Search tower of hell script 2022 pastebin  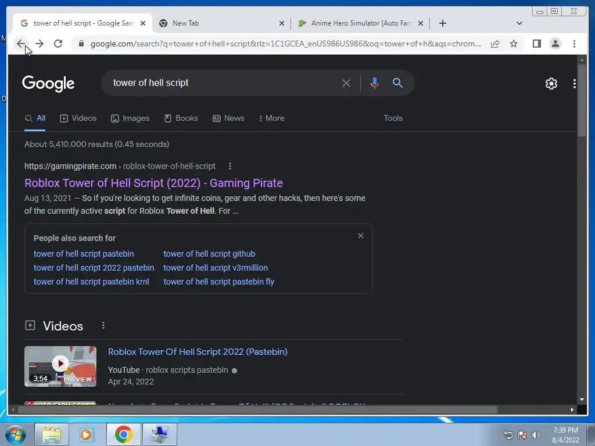coord(94,268)
